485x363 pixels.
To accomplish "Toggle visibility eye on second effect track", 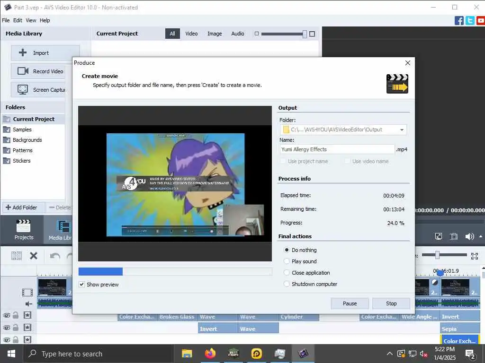I will tap(7, 328).
